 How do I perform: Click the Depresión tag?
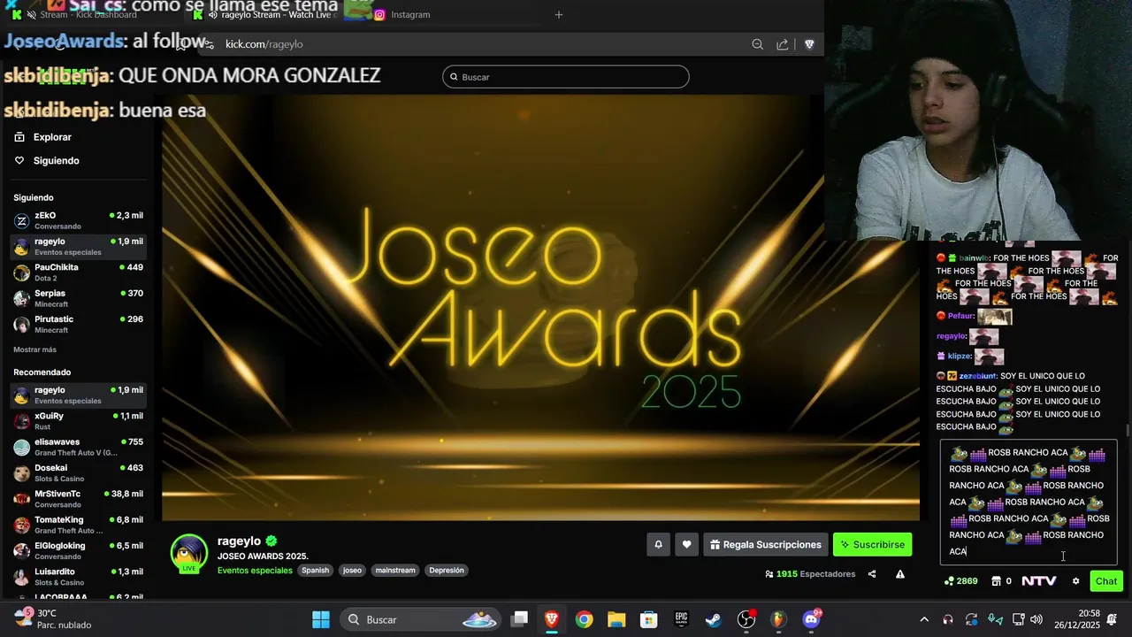tap(447, 571)
